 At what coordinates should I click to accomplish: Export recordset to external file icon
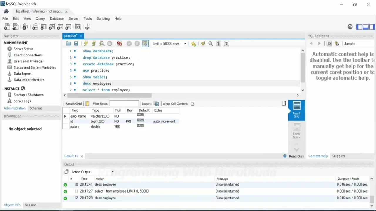156,103
